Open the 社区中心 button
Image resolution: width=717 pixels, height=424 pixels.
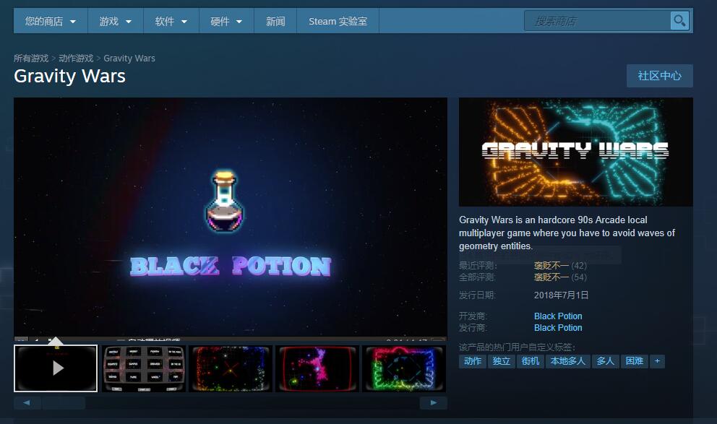coord(659,76)
